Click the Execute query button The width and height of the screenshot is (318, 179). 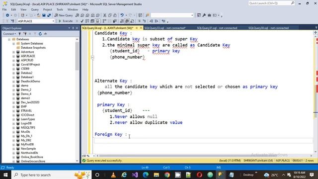(66, 21)
